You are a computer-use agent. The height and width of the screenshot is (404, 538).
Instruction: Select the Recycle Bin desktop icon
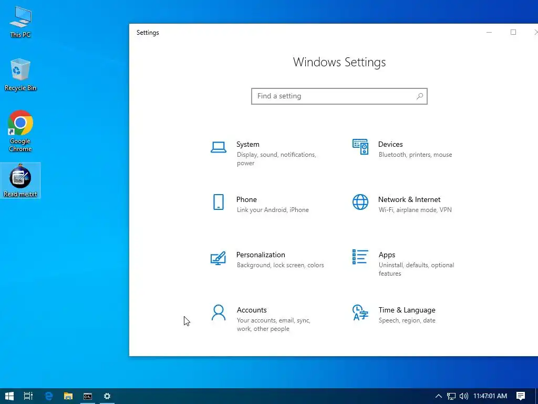(20, 75)
